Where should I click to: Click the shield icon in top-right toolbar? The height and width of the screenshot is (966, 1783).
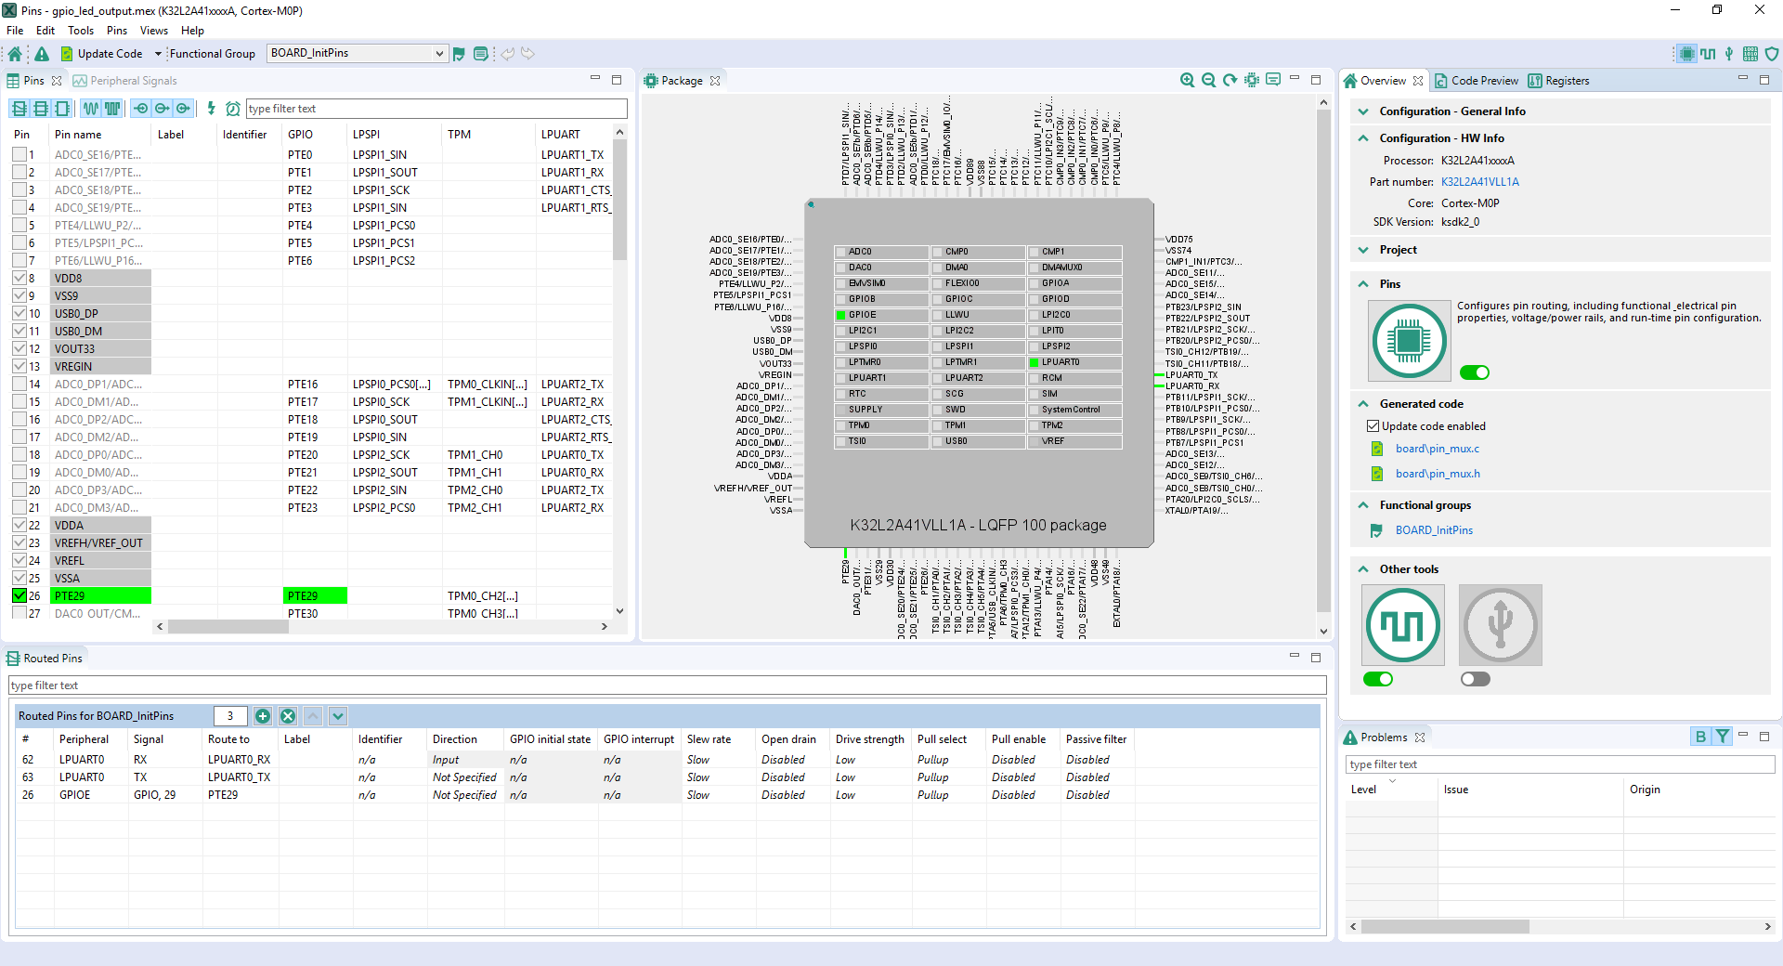[x=1772, y=54]
